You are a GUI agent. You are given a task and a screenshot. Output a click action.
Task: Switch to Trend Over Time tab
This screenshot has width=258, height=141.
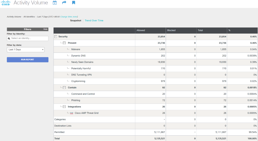tap(94, 20)
